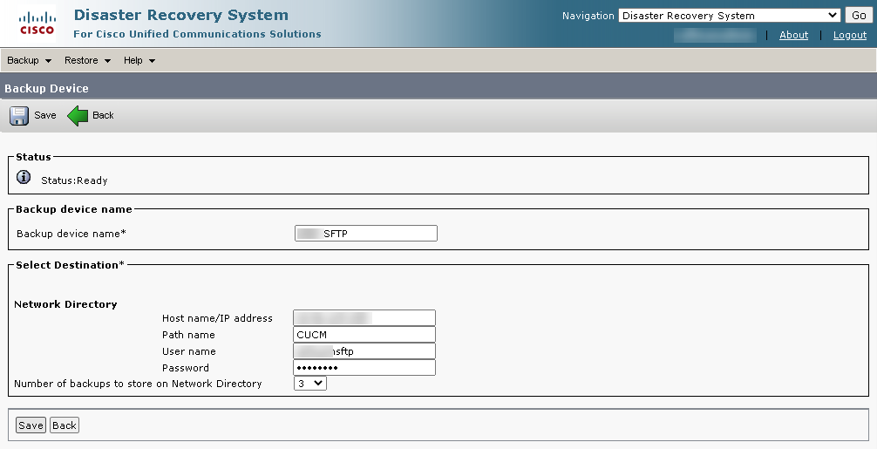The width and height of the screenshot is (877, 449).
Task: Click the Network Directory heading
Action: pyautogui.click(x=65, y=304)
